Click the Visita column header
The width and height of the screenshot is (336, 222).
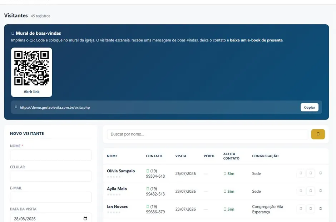click(x=181, y=156)
